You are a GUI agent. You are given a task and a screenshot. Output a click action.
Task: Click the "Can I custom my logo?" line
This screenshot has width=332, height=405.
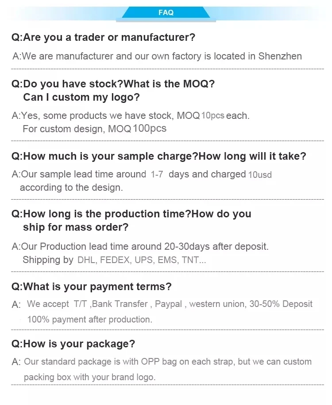(x=81, y=97)
